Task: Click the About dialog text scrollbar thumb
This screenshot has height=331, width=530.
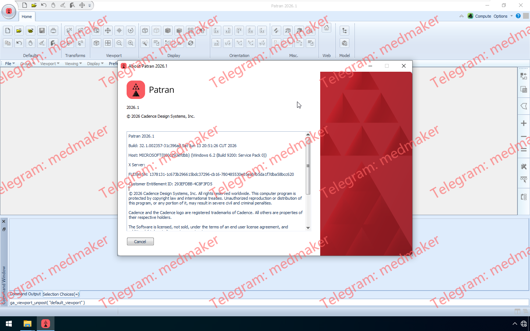Action: point(308,165)
